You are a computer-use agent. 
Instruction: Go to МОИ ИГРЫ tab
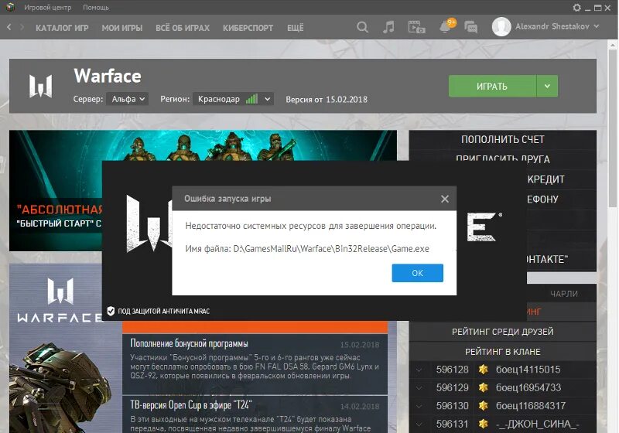[122, 28]
